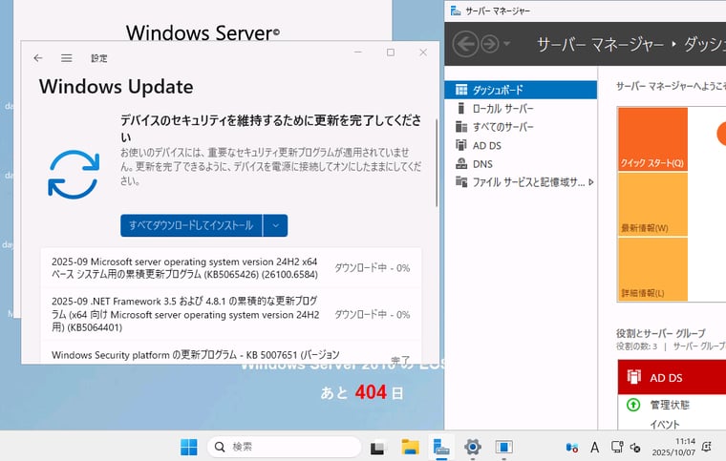Screen dimensions: 726x461
Task: Select AD DS in the left sidebar
Action: click(521, 145)
